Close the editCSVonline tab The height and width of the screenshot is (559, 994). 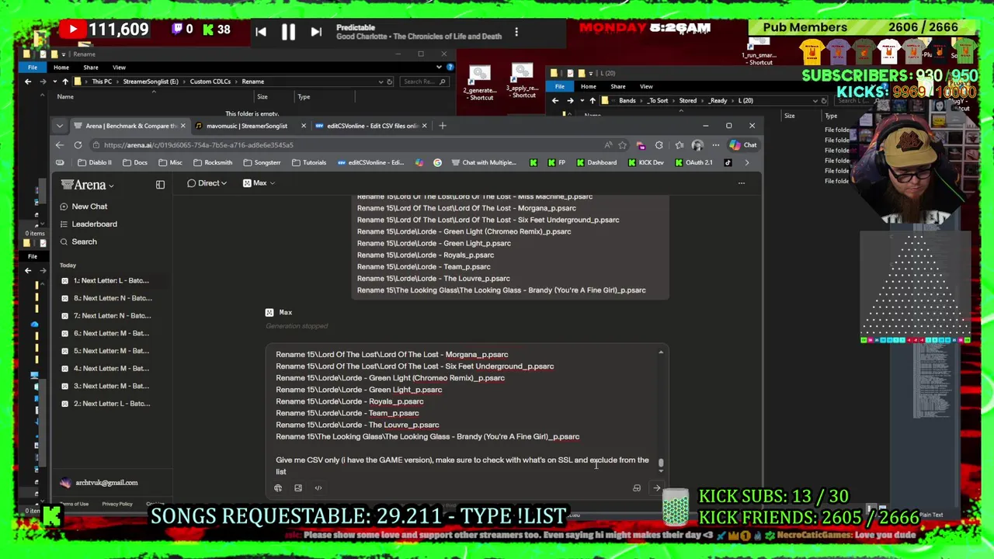[x=424, y=126]
